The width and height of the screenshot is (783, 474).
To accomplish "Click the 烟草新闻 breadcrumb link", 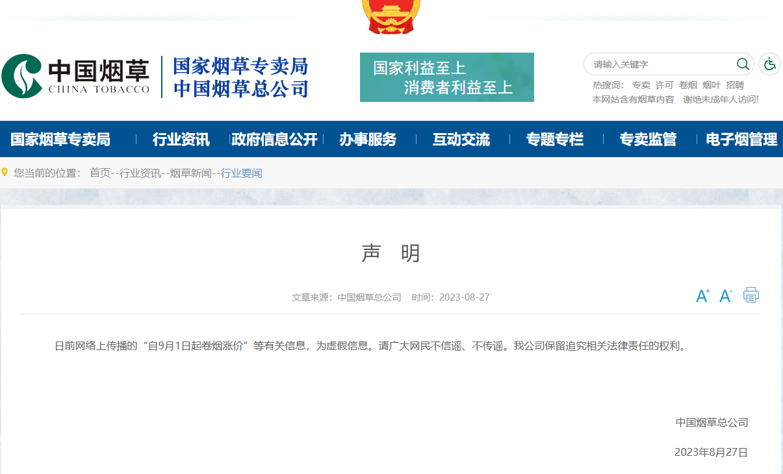I will [190, 173].
